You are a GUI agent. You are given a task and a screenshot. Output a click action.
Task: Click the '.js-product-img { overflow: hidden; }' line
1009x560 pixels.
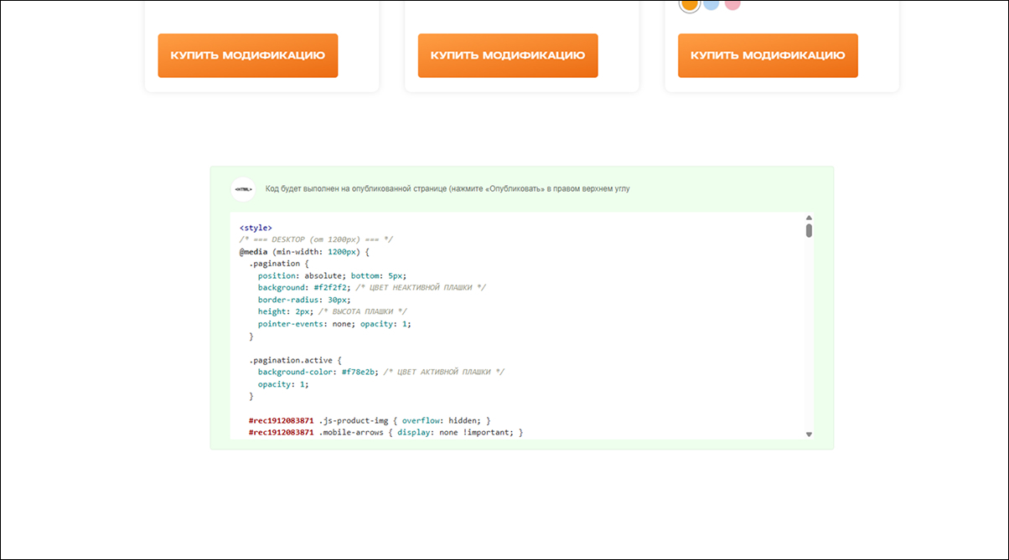(370, 420)
